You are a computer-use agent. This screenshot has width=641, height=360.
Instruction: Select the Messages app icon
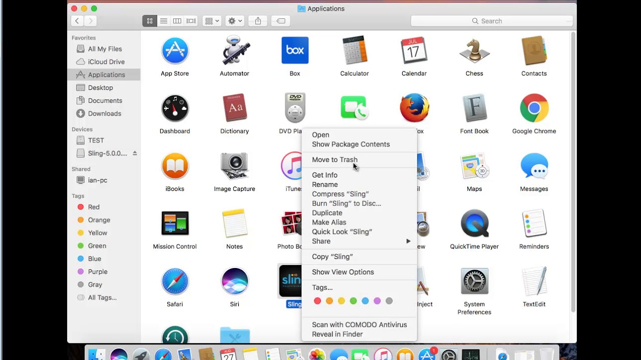[x=534, y=165]
